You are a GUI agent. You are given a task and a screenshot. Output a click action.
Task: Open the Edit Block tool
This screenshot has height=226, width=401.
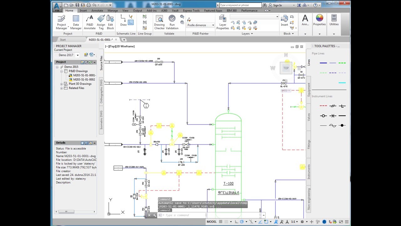110,22
